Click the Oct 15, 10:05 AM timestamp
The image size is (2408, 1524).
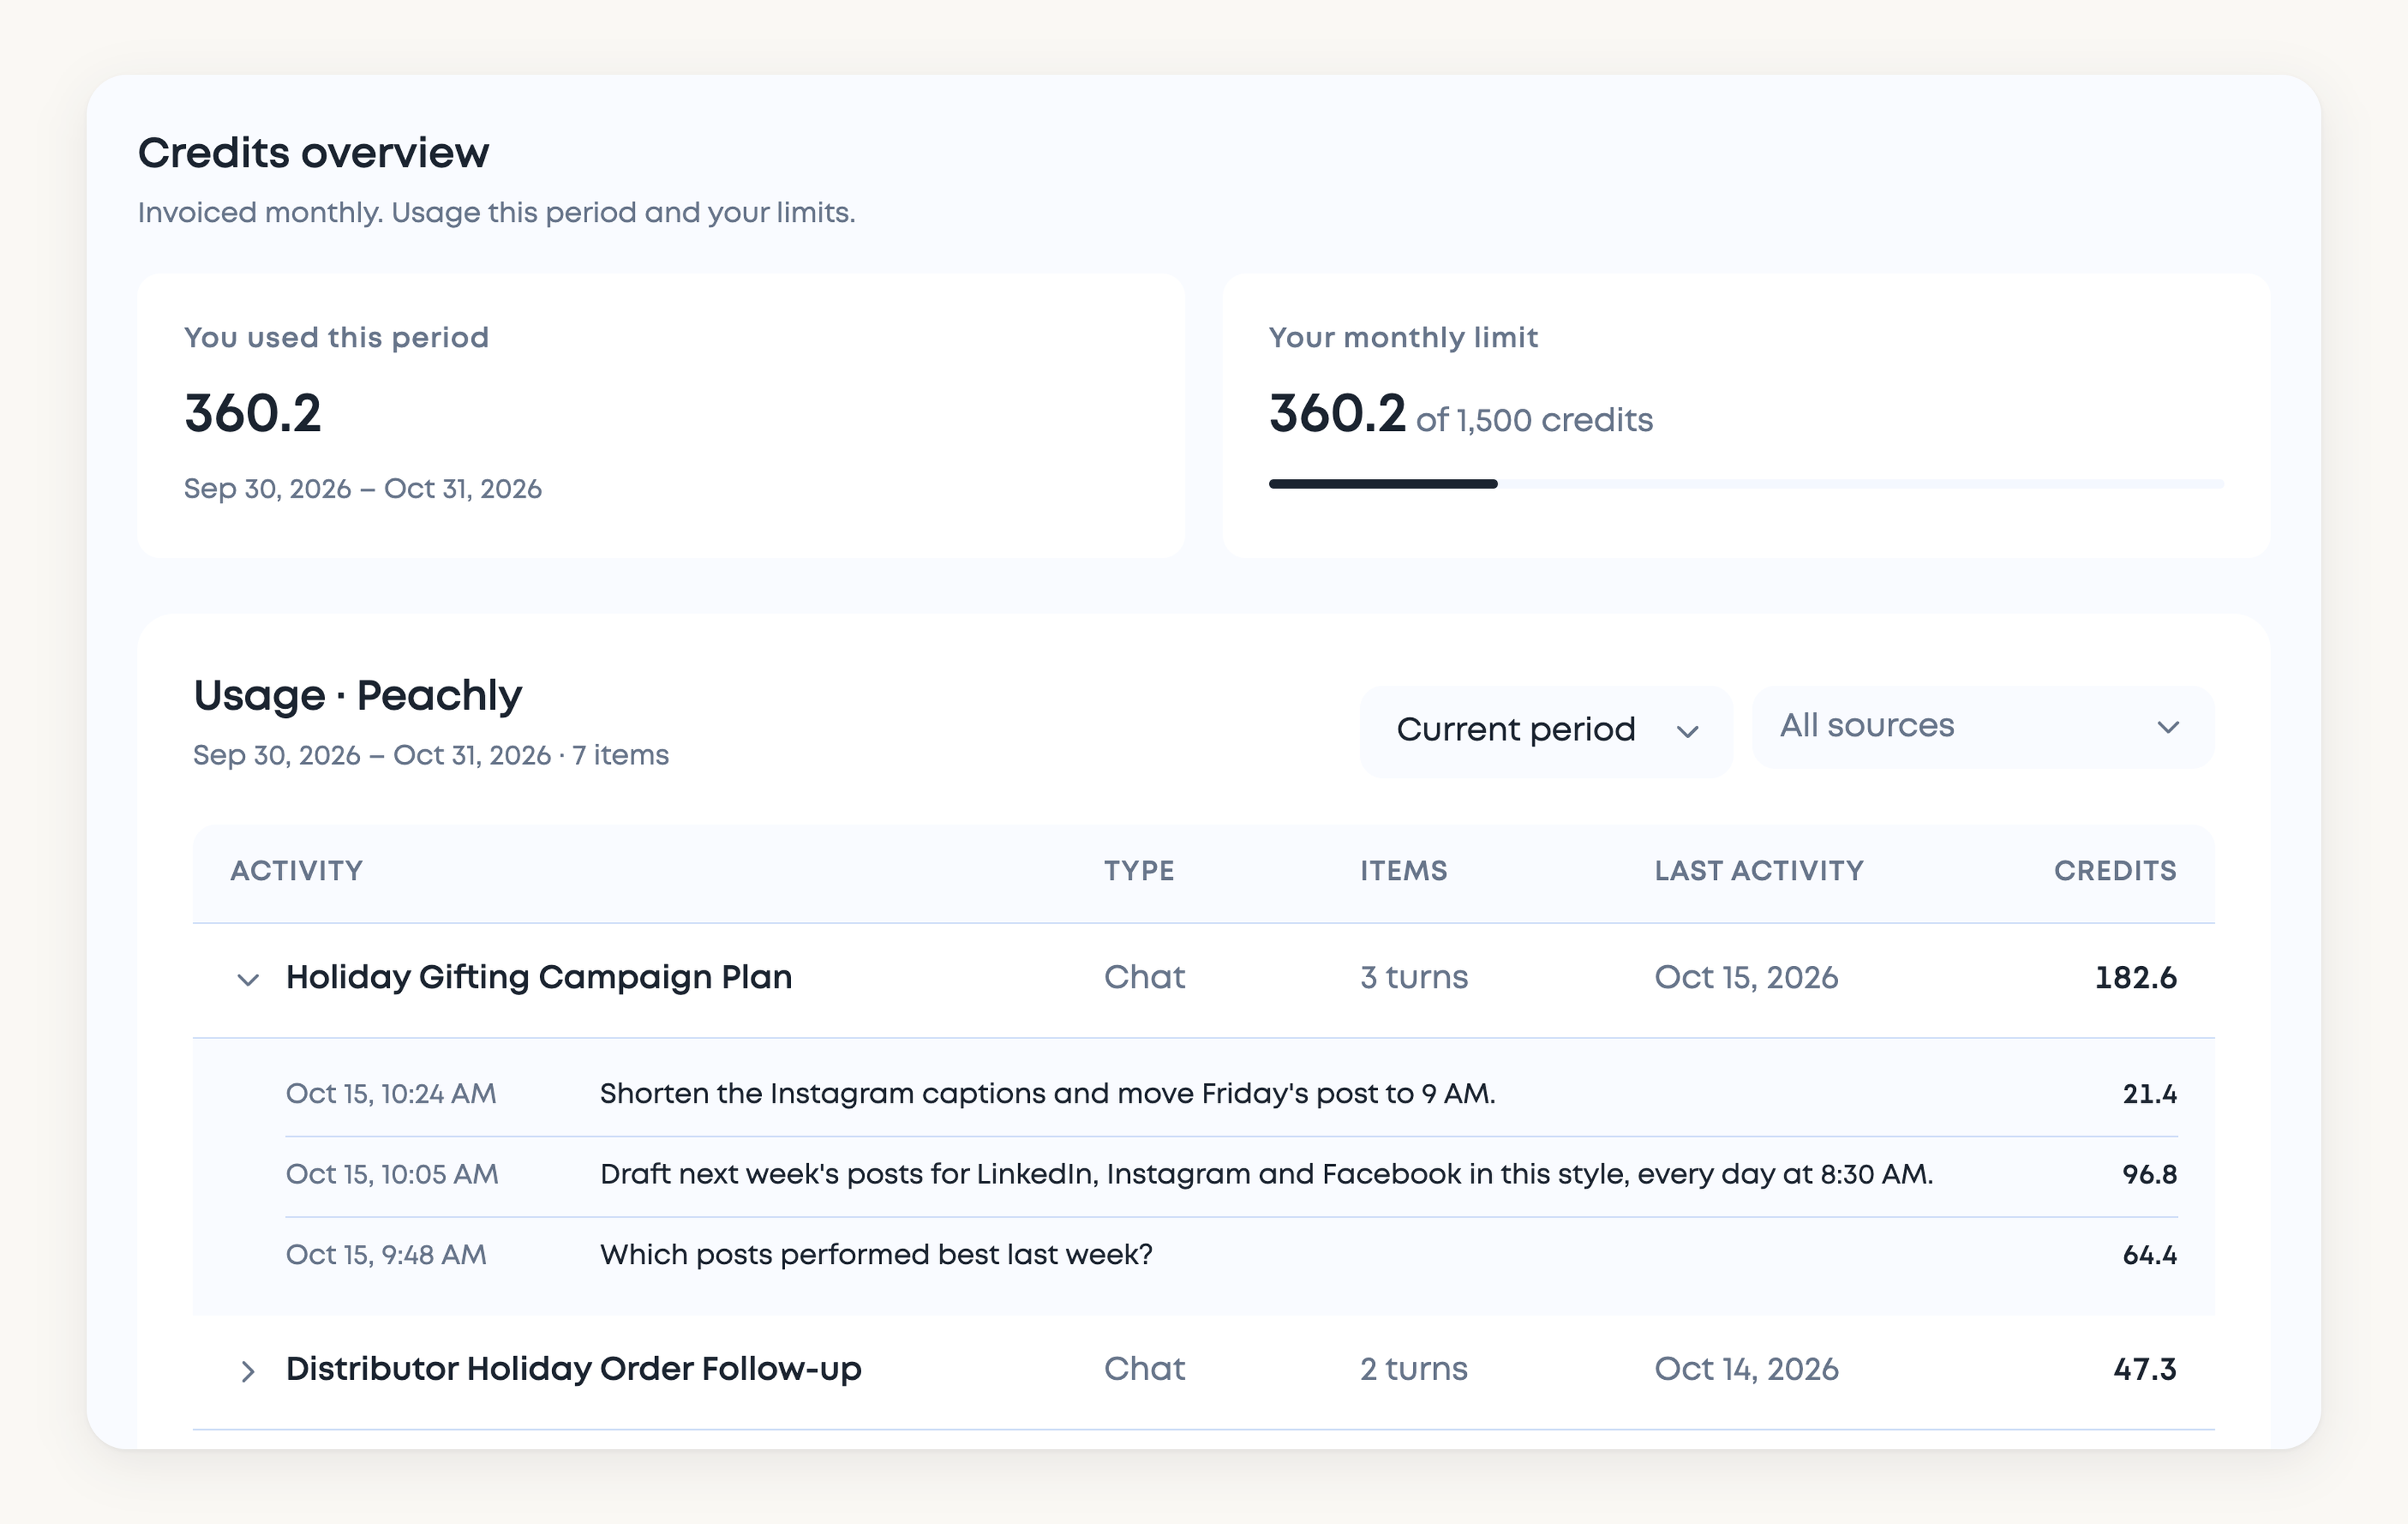(392, 1174)
